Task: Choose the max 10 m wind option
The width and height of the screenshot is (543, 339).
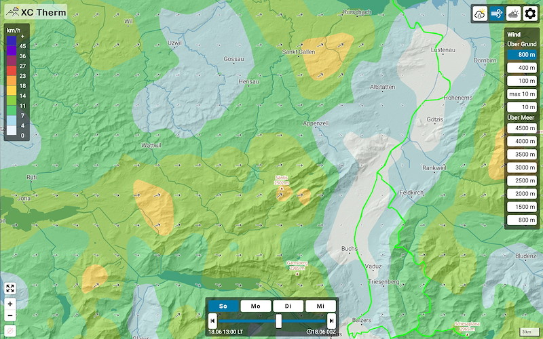Action: (522, 94)
